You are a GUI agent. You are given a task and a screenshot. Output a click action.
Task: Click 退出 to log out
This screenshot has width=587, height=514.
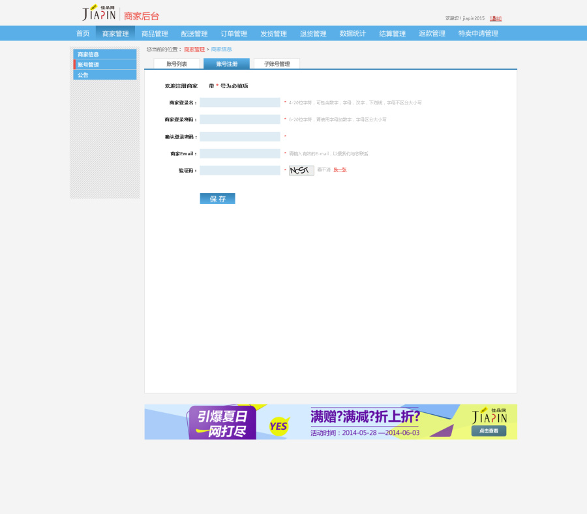click(496, 18)
